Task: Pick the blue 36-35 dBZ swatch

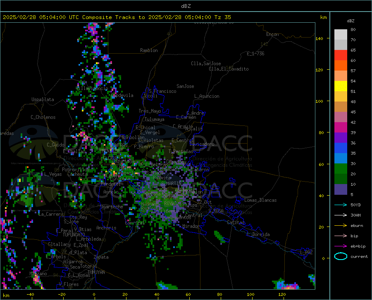Action: coord(341,148)
